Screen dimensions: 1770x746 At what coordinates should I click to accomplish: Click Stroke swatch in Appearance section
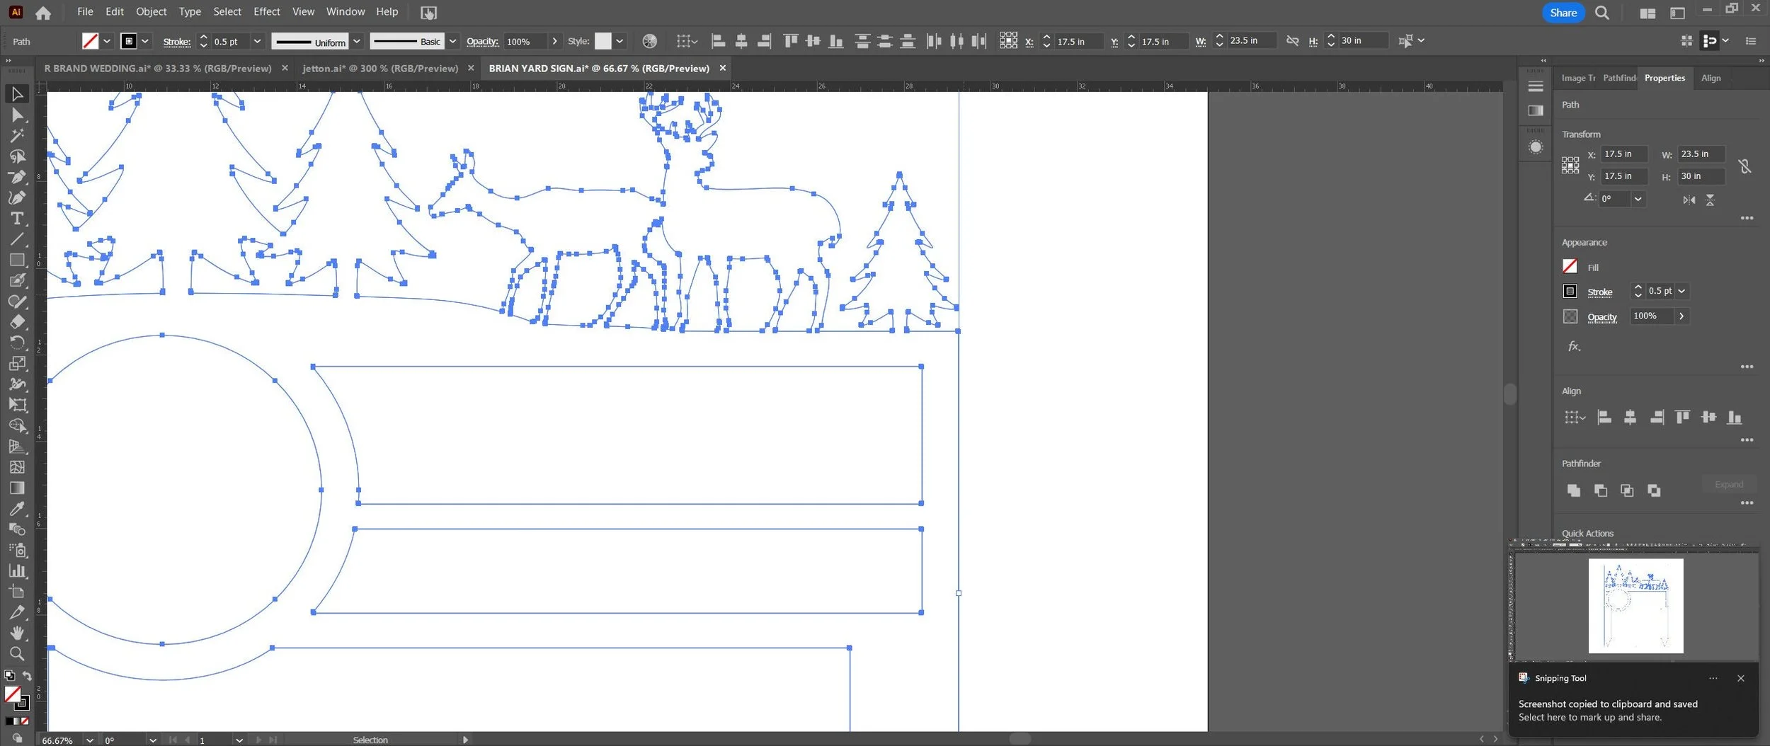(x=1570, y=291)
